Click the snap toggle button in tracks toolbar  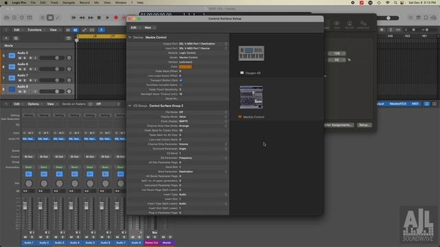point(101,30)
